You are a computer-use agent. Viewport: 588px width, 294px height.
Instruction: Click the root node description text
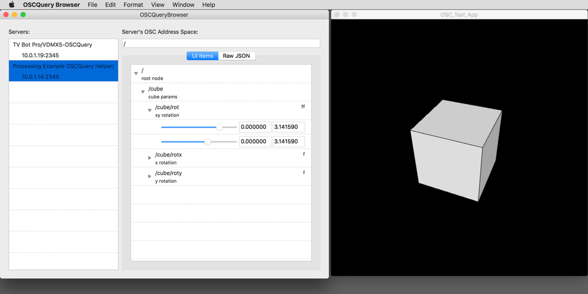pos(152,79)
